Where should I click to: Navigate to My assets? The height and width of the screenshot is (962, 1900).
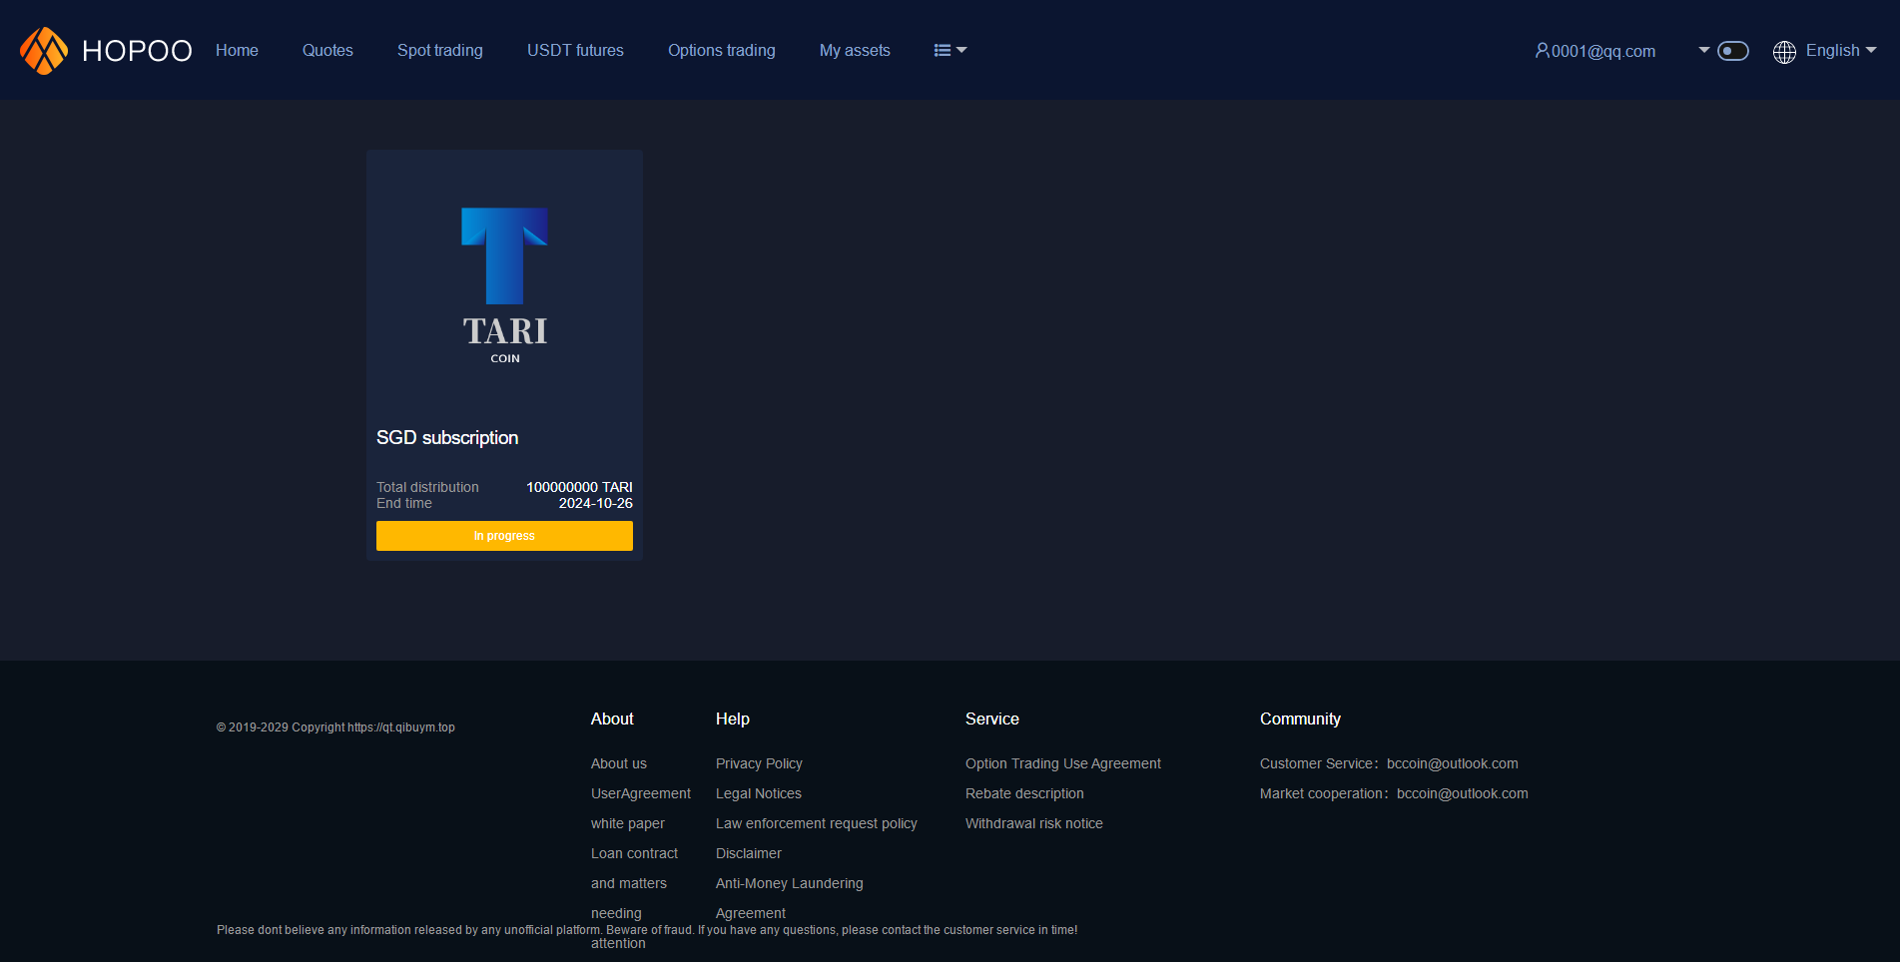pyautogui.click(x=854, y=50)
